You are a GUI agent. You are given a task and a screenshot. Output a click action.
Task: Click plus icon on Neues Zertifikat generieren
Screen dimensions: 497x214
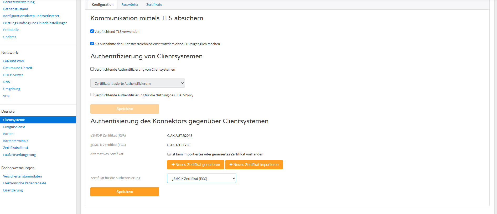coord(173,165)
